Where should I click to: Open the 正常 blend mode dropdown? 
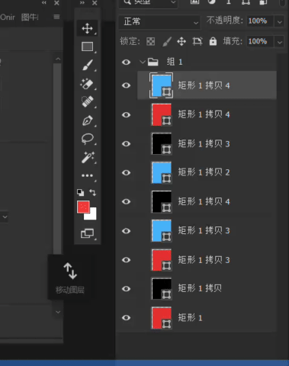(x=159, y=22)
